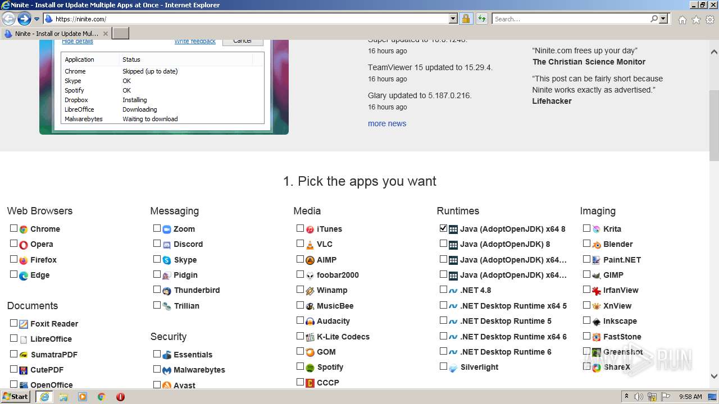Open a new blank tab
Screen dimensions: 719x404
coord(121,34)
